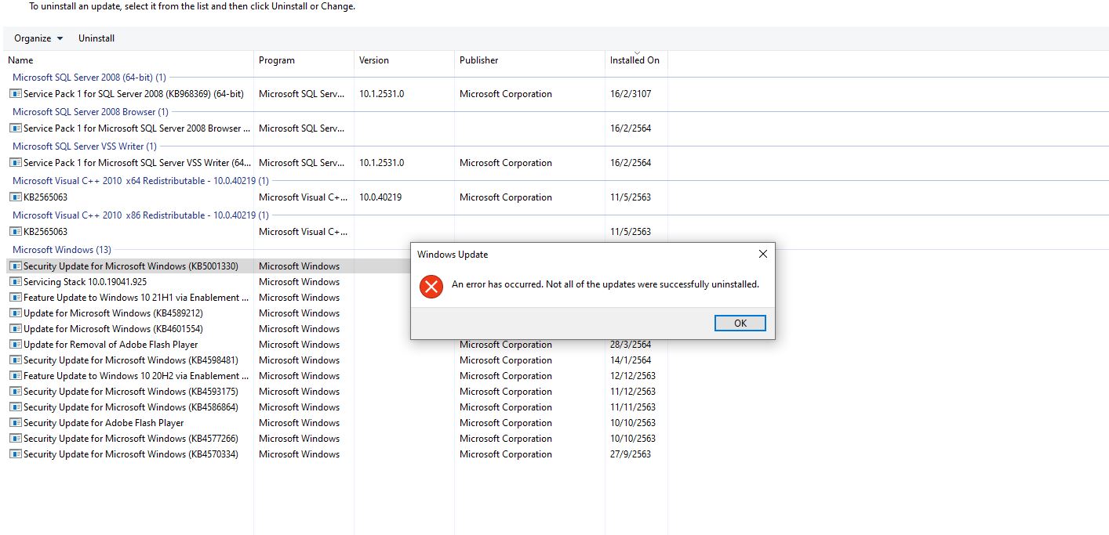Click icon of Feature Update to Windows 10 21H1
The width and height of the screenshot is (1109, 535).
[16, 298]
